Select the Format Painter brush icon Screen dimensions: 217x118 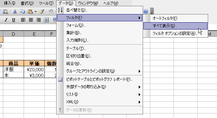41,11
